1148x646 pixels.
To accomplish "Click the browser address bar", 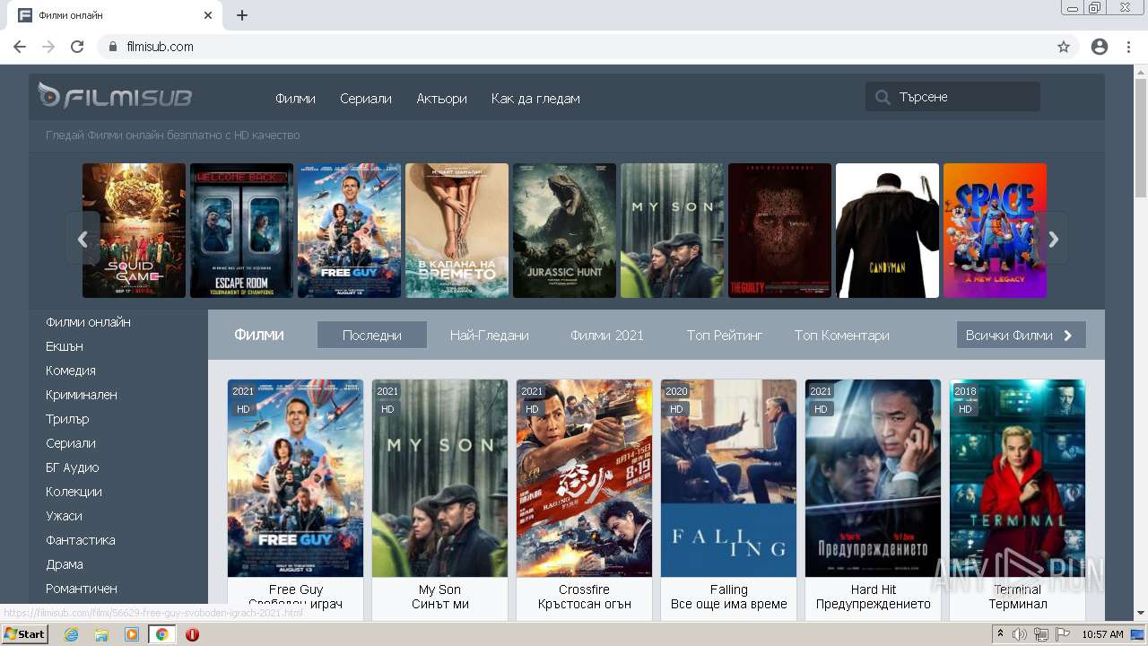I will (574, 47).
